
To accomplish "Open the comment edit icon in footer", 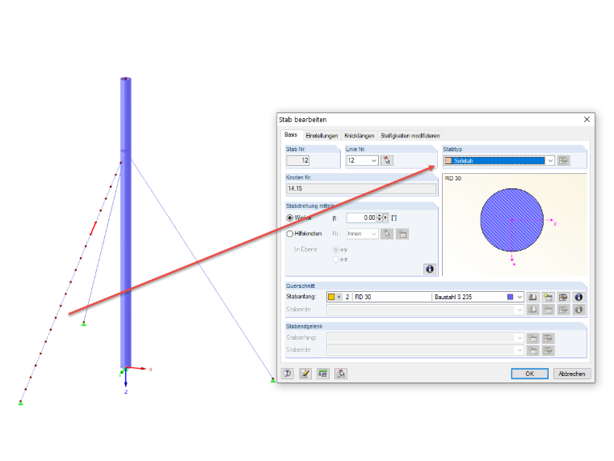I will coord(305,374).
